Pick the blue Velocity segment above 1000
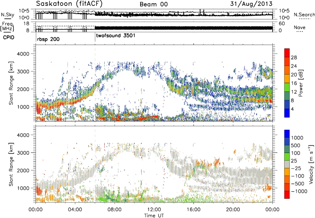 coord(287,134)
